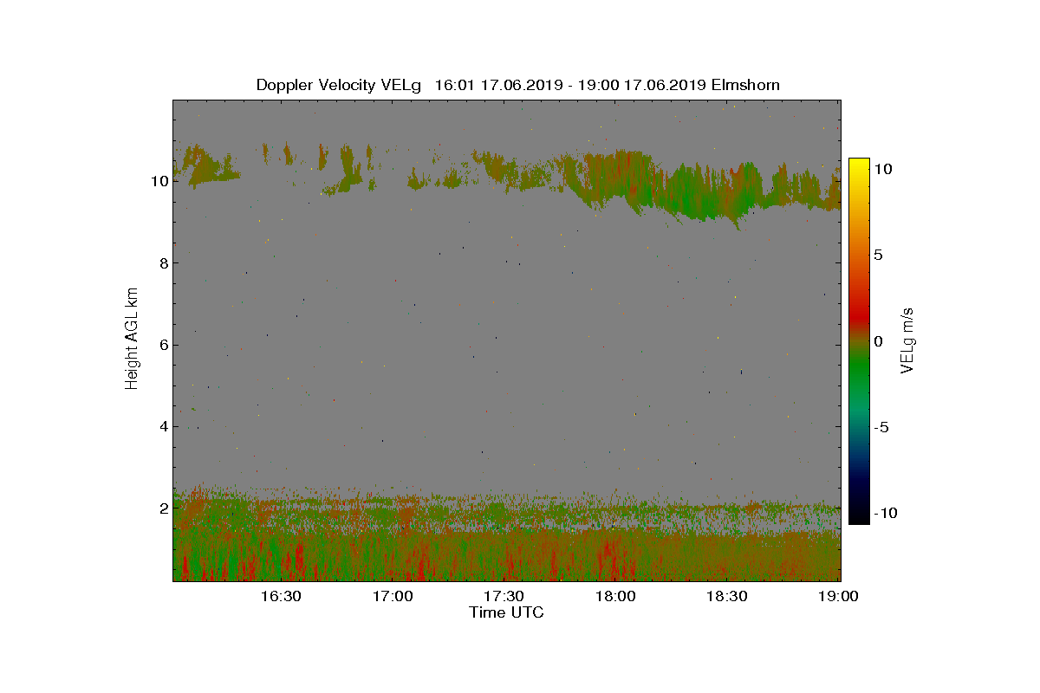1040x693 pixels.
Task: Click the height tick label 4
Action: click(x=163, y=426)
